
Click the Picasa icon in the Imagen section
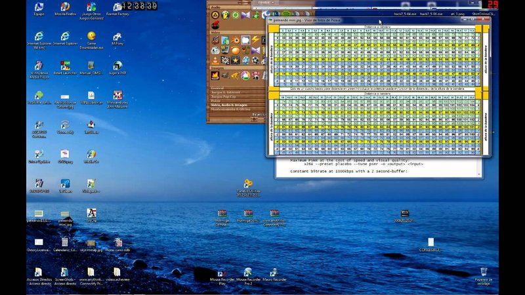pyautogui.click(x=245, y=75)
